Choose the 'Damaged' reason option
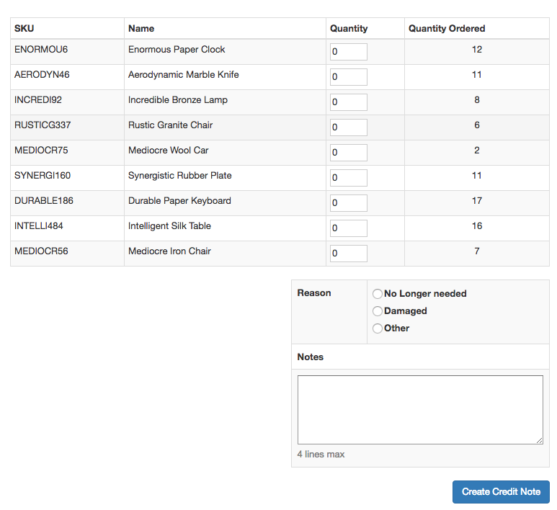The image size is (557, 510). tap(378, 311)
